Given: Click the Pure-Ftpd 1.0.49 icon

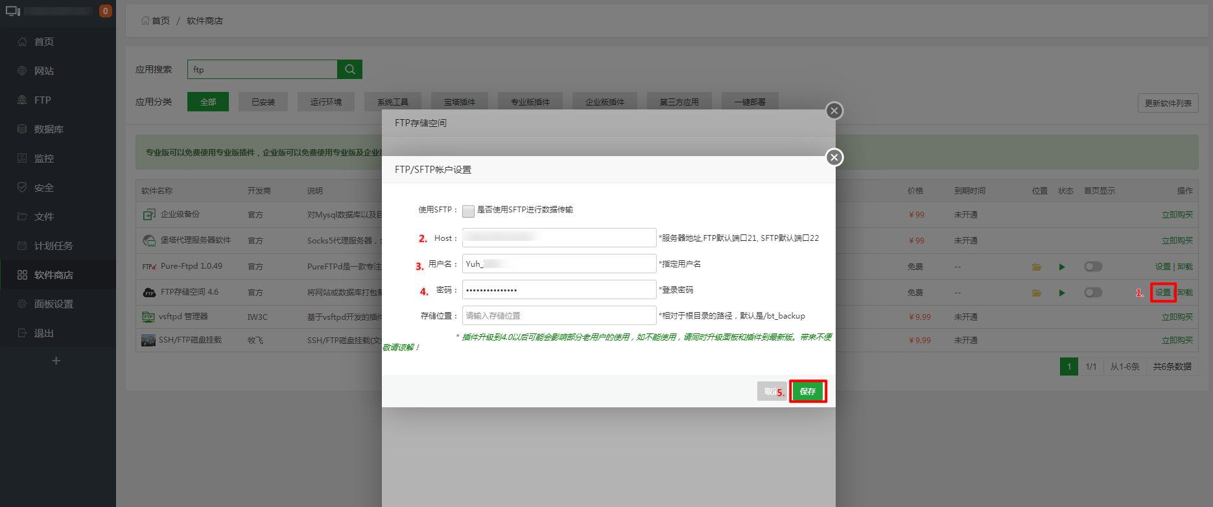Looking at the screenshot, I should [x=149, y=266].
